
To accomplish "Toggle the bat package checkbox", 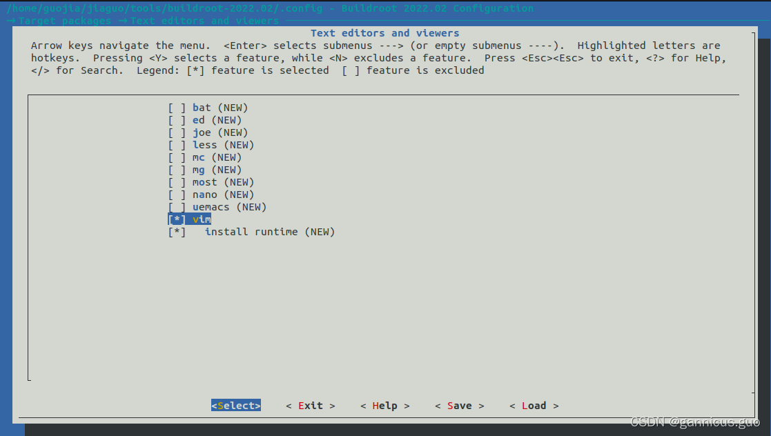I will (x=177, y=108).
